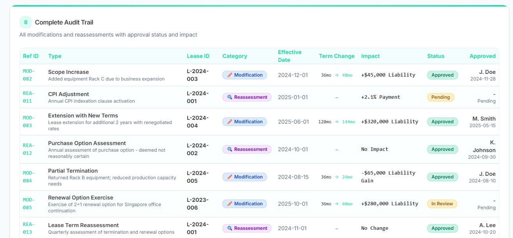Click the Term Change column header

coord(337,56)
